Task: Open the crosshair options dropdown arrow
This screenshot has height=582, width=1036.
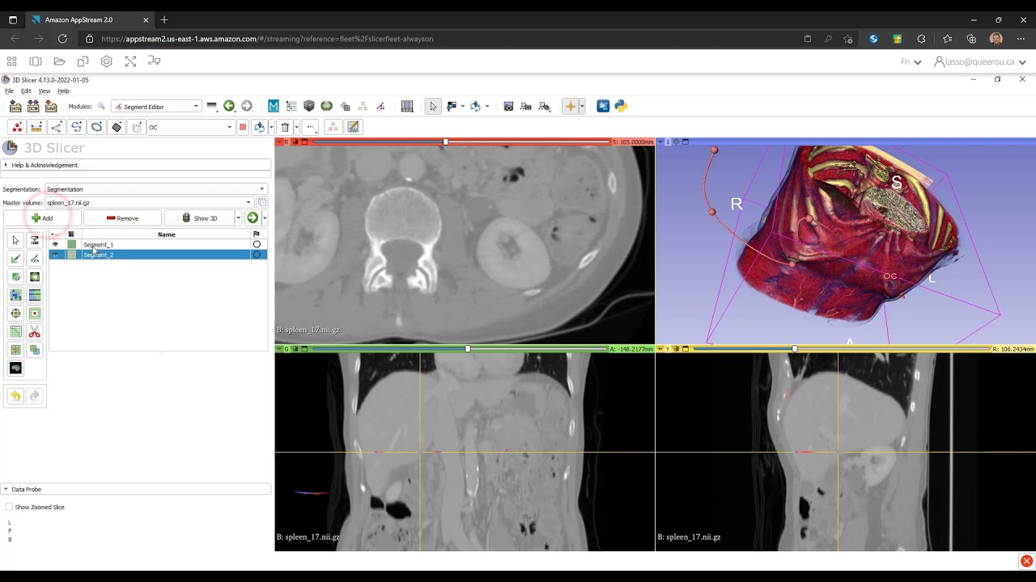Action: click(581, 107)
